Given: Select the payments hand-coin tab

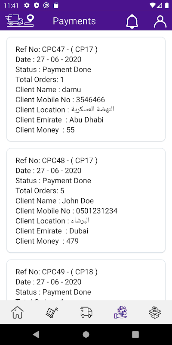Looking at the screenshot, I should [120, 312].
